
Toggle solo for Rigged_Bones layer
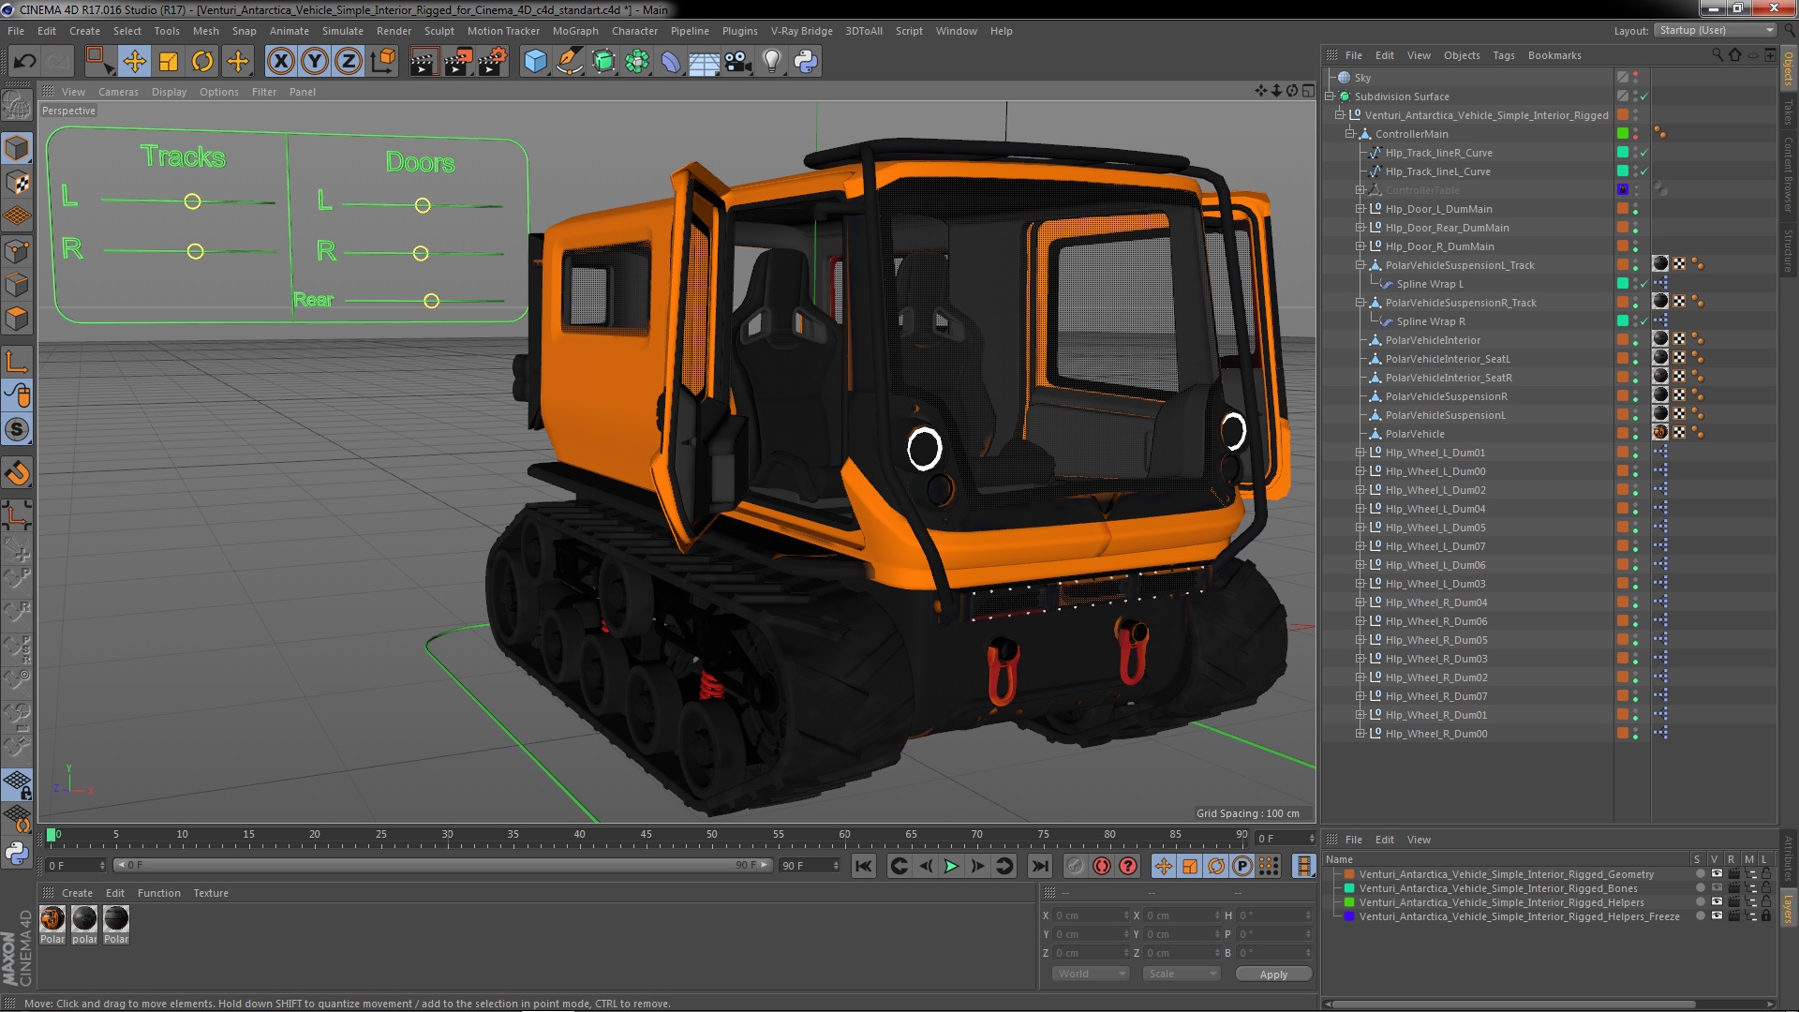1700,888
